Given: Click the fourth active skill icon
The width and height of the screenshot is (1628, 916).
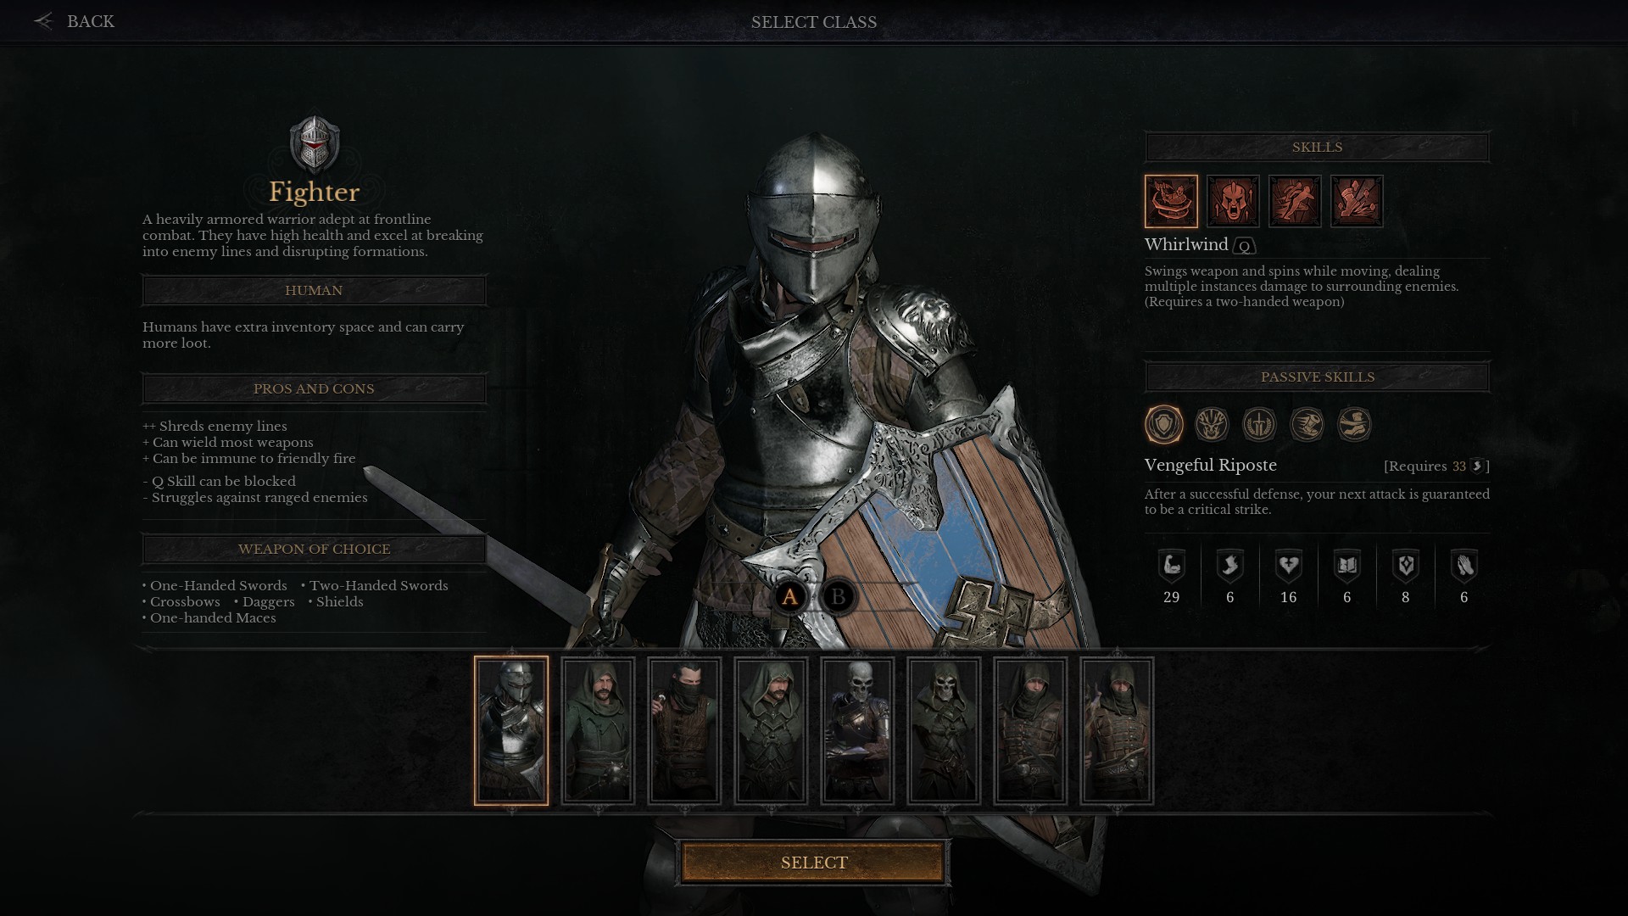Looking at the screenshot, I should pos(1357,201).
